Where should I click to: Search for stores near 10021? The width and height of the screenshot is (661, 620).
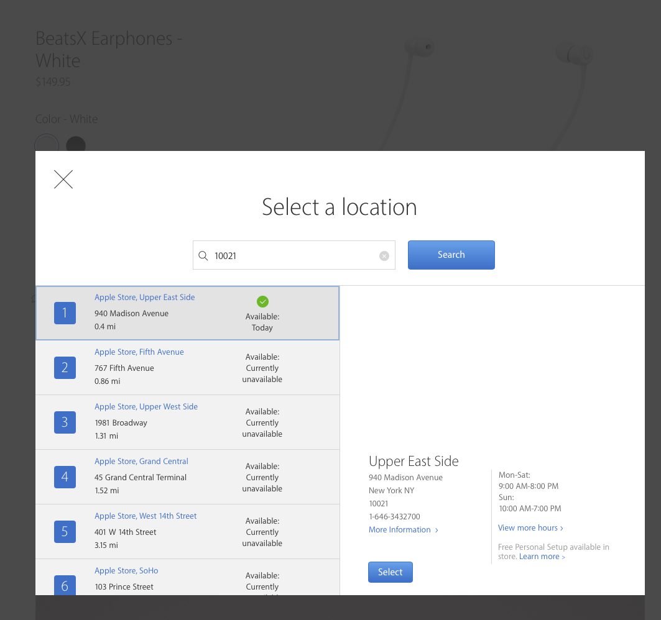coord(451,255)
